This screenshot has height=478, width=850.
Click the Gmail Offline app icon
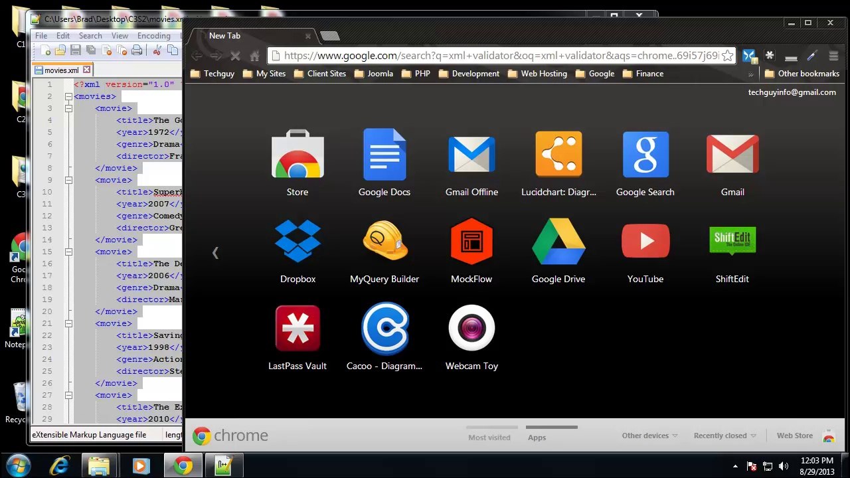471,154
